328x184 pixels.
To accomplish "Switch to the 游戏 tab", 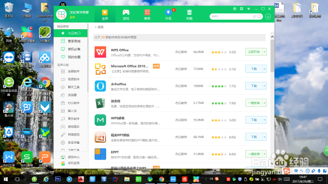I will 126,14.
